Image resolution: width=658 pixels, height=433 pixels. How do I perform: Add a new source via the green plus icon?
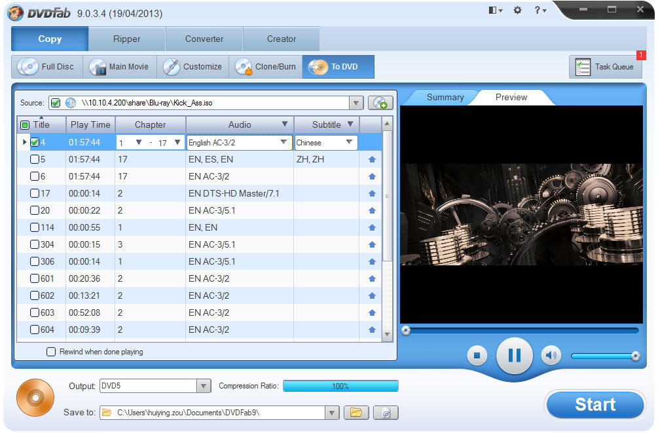point(380,103)
